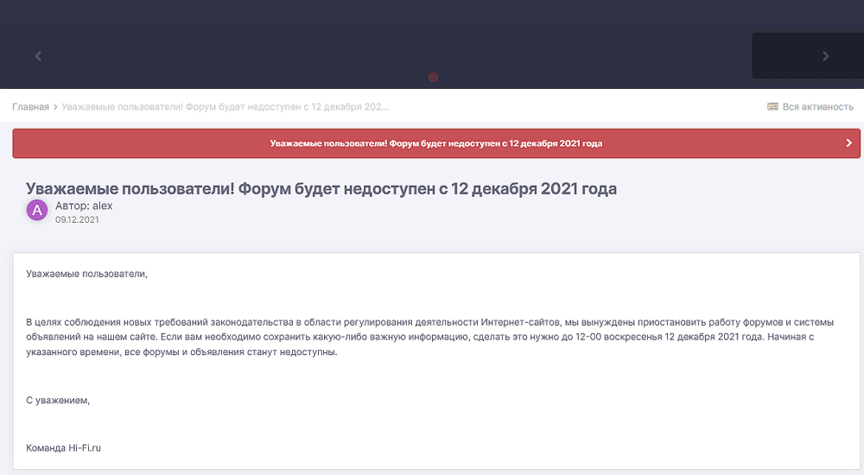This screenshot has height=475, width=864.
Task: Click the previous slide arrow in banner
Action: tap(38, 56)
